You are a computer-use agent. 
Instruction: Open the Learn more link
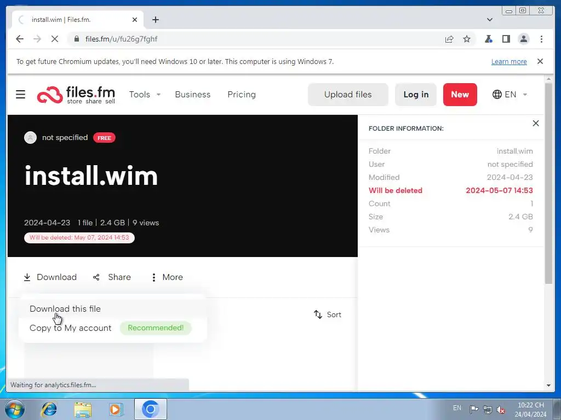click(x=509, y=61)
